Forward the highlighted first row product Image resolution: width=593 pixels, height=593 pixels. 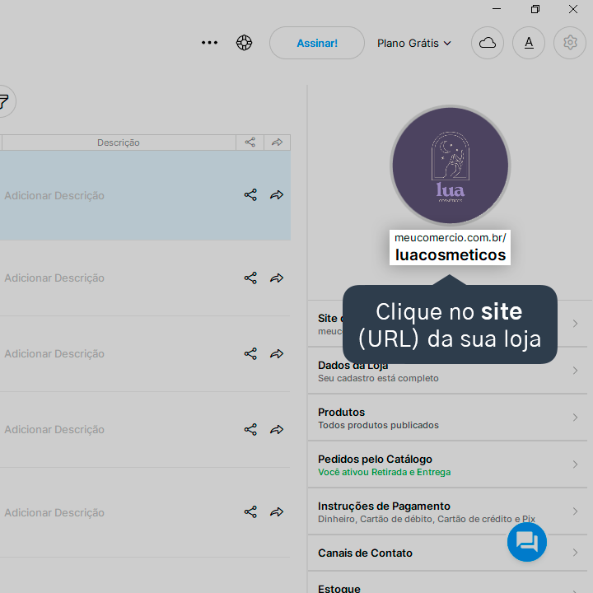click(x=277, y=195)
